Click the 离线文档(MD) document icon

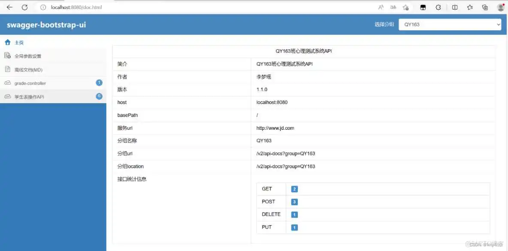click(x=7, y=69)
